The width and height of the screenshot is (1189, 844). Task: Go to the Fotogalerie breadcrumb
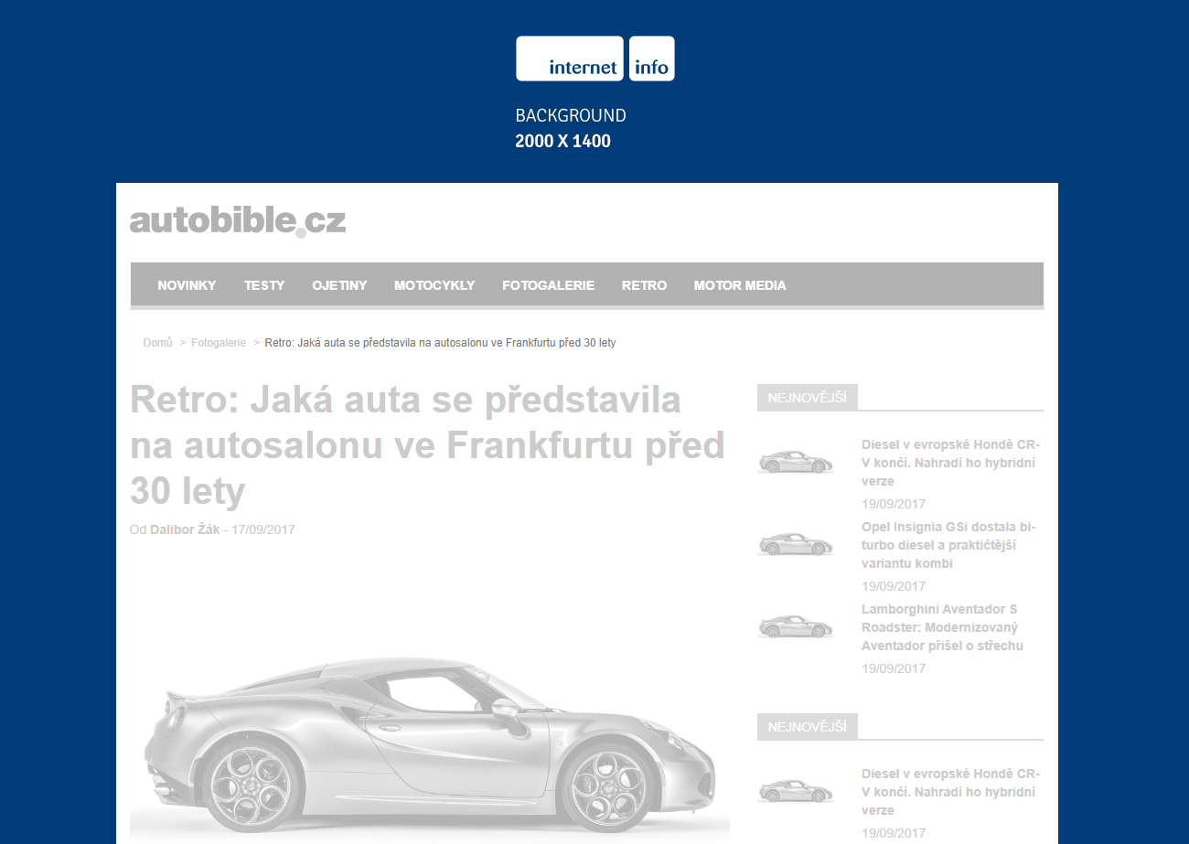coord(219,342)
